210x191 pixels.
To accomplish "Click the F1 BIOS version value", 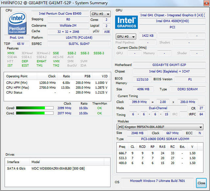I will click(190, 79).
